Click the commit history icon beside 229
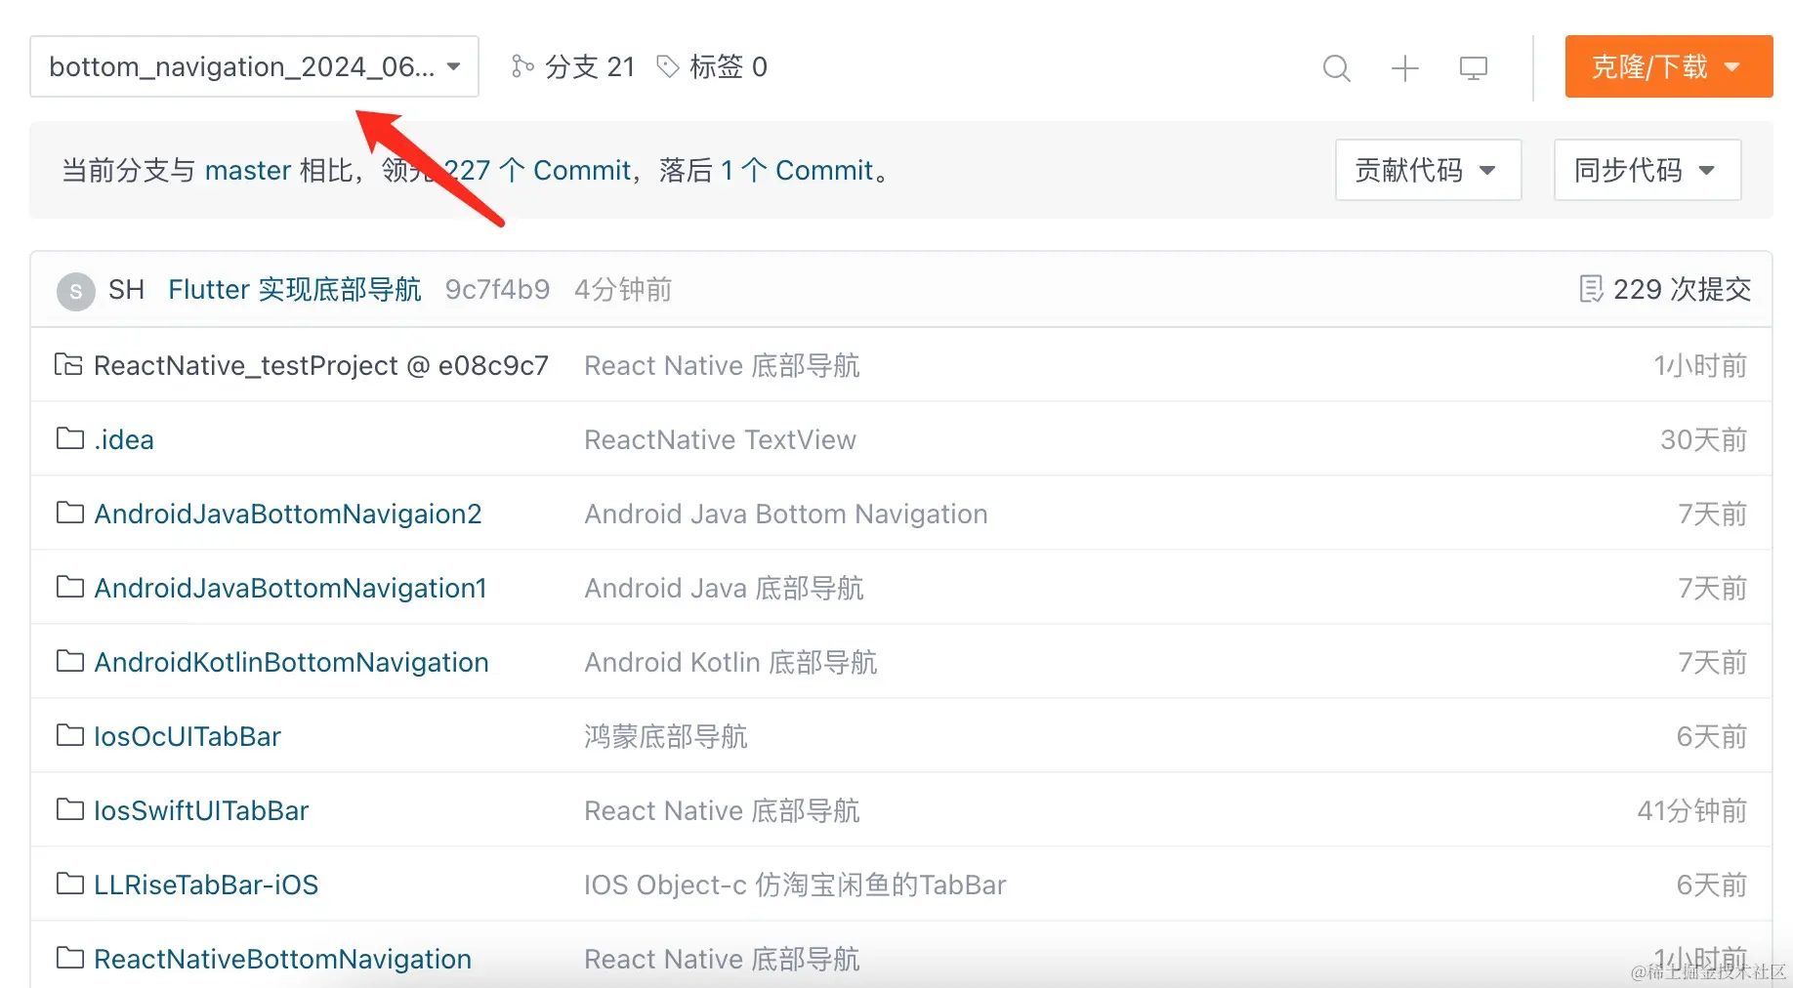 [x=1591, y=289]
